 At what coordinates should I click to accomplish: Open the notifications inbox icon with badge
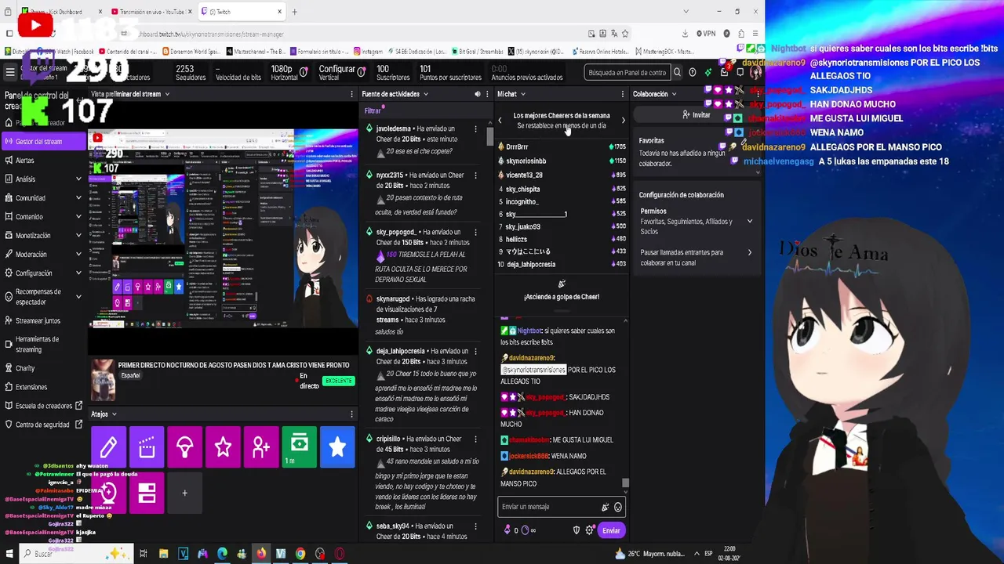(724, 72)
